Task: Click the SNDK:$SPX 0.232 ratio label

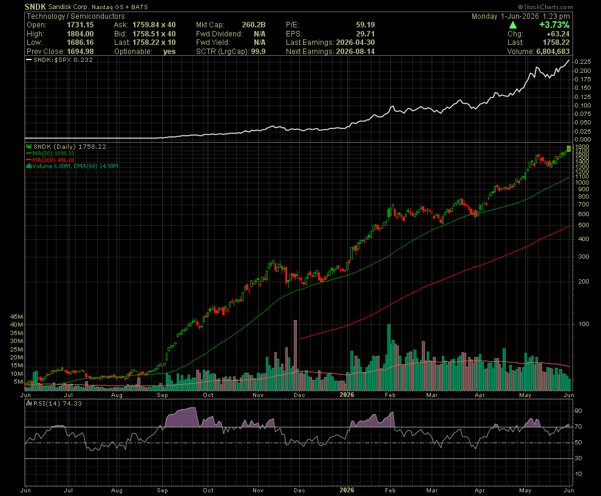Action: click(63, 59)
